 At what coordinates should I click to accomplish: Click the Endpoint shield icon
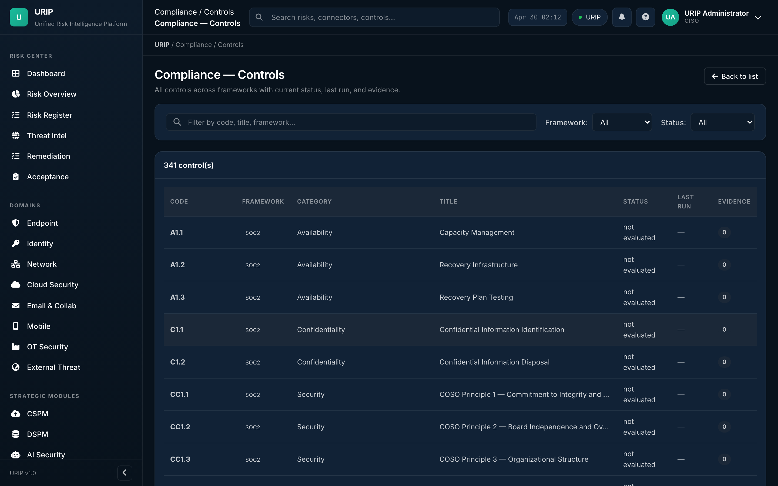(x=15, y=223)
